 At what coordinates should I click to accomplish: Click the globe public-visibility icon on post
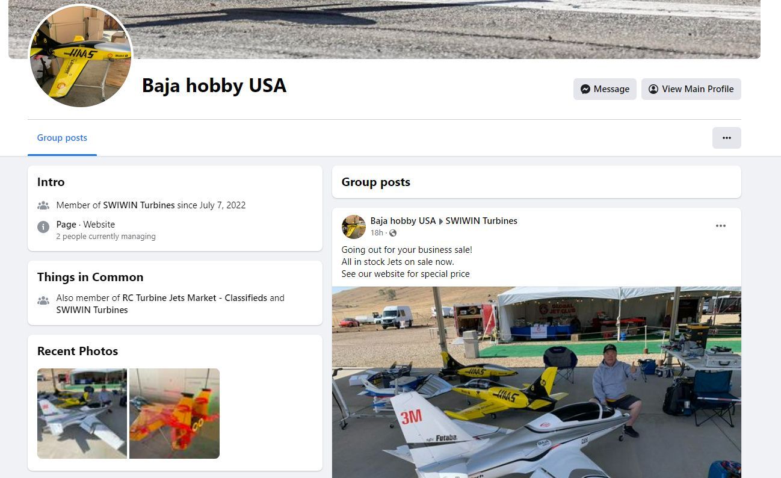tap(393, 233)
